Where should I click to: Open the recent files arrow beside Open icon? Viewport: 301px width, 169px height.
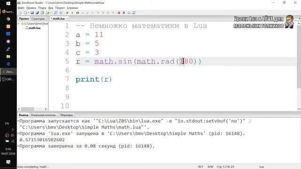(29, 13)
